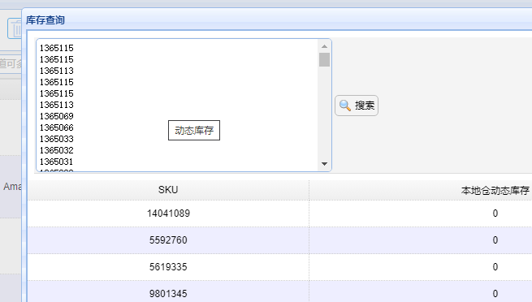The height and width of the screenshot is (302, 532).
Task: Click the stock value 0 in 14041089 row
Action: (495, 214)
